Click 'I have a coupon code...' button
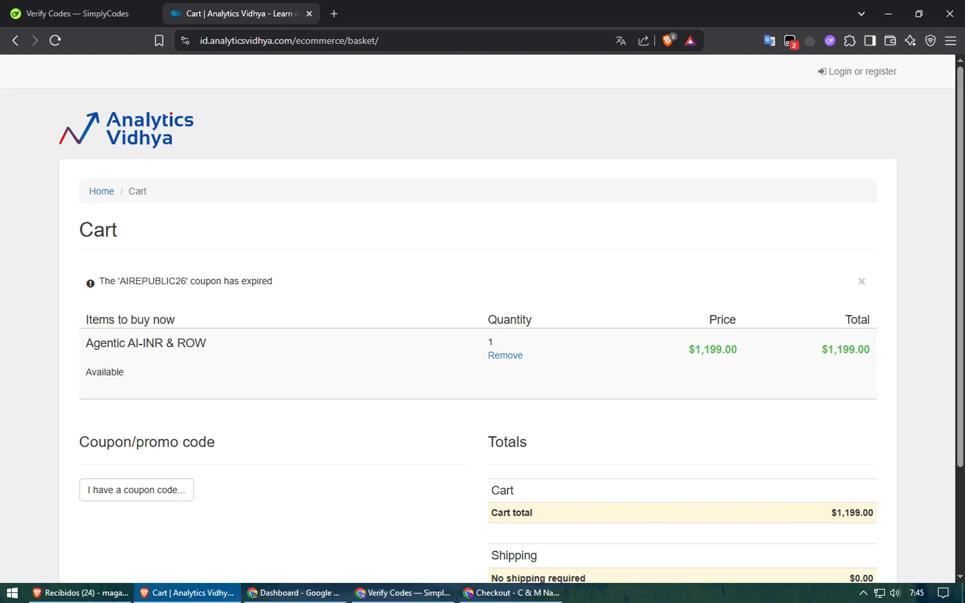Image resolution: width=965 pixels, height=603 pixels. 136,490
